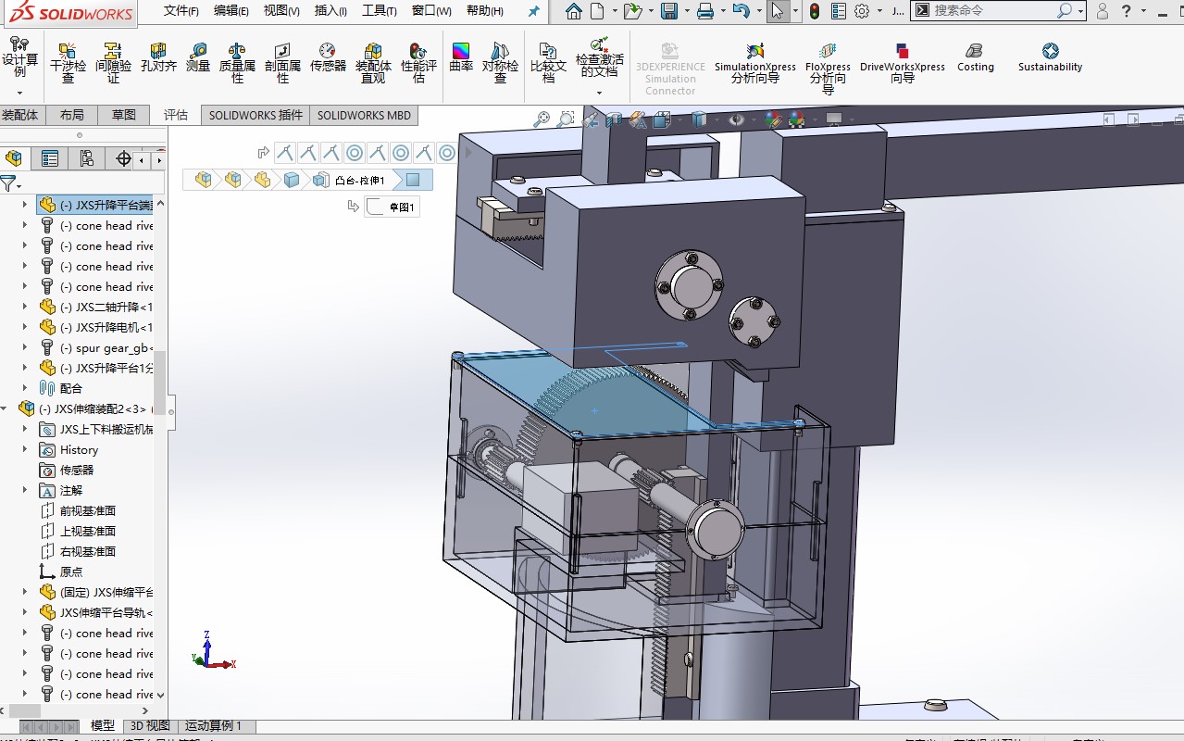Open the Options gear icon
The width and height of the screenshot is (1184, 741).
click(x=862, y=11)
